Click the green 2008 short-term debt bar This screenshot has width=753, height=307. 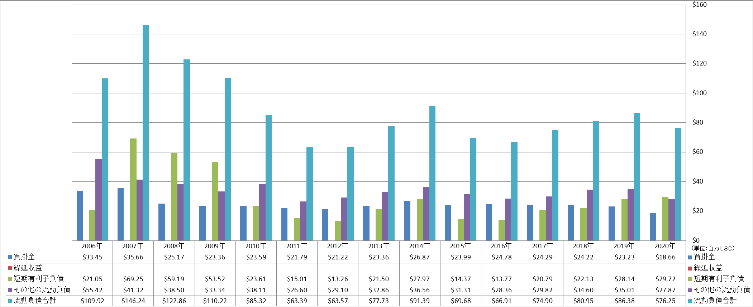click(174, 197)
